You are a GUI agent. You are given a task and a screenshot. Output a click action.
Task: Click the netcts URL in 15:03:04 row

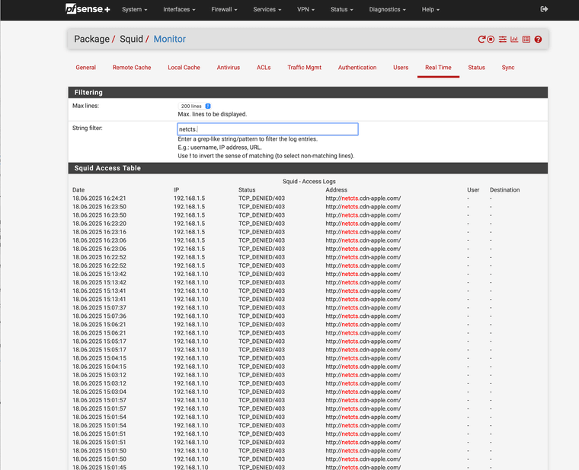click(363, 392)
